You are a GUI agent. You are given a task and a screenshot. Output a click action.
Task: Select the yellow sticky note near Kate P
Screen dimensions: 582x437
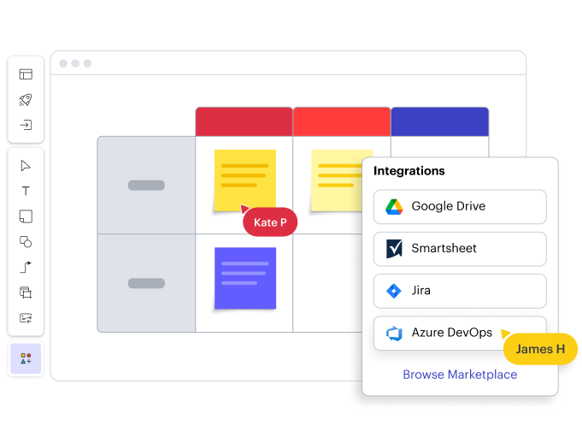click(245, 178)
